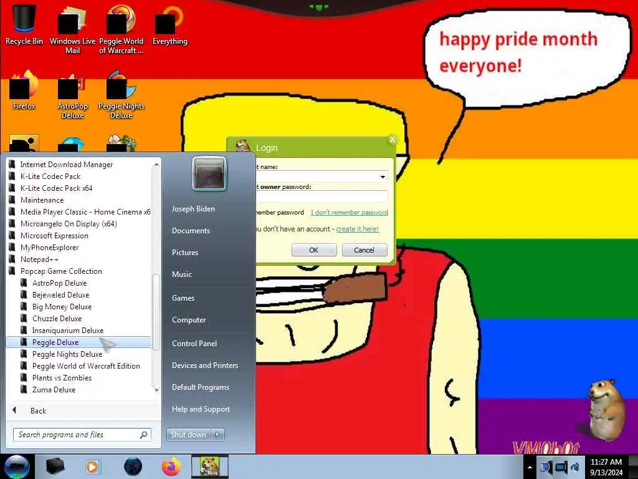Launch Firefox from the desktop
Image resolution: width=638 pixels, height=479 pixels.
[24, 90]
